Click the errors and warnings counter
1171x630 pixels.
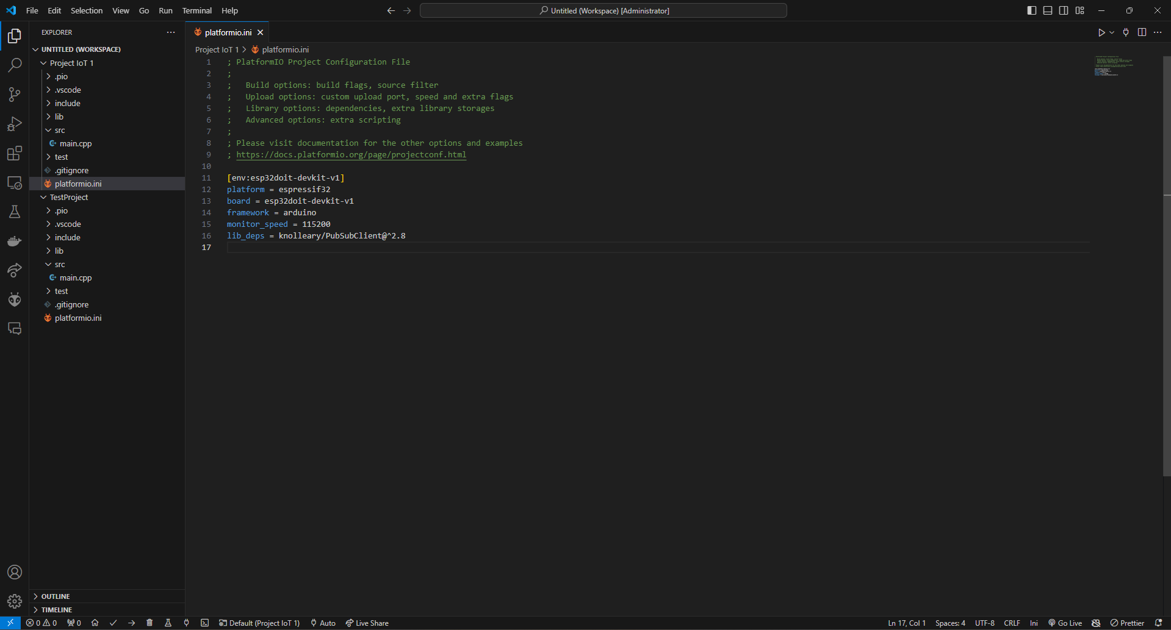(41, 623)
